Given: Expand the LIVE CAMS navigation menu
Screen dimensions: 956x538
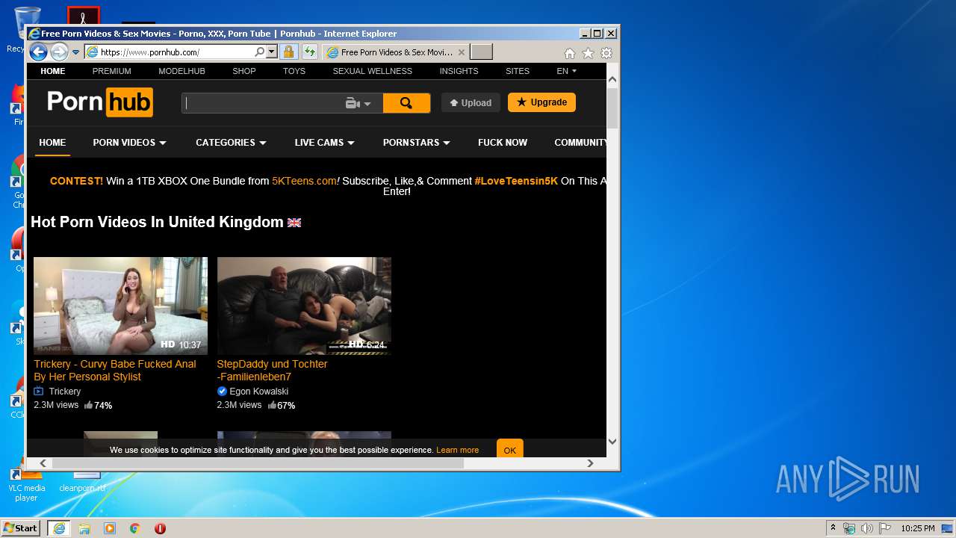Looking at the screenshot, I should coord(324,142).
